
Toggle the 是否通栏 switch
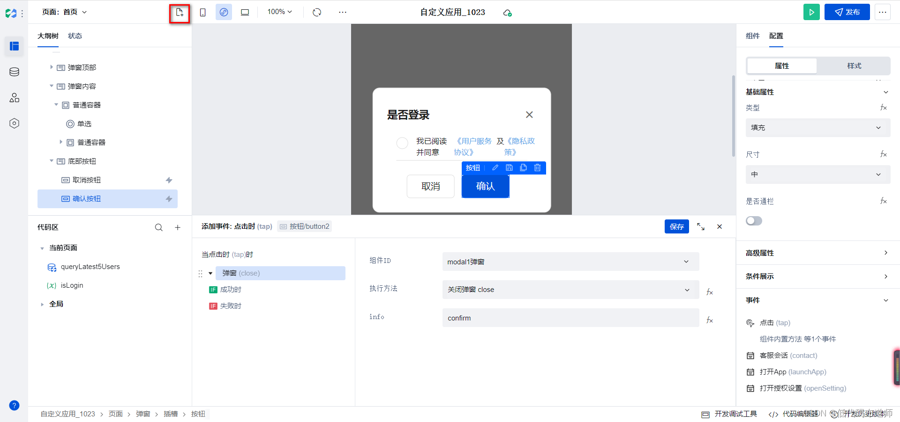[x=754, y=221]
